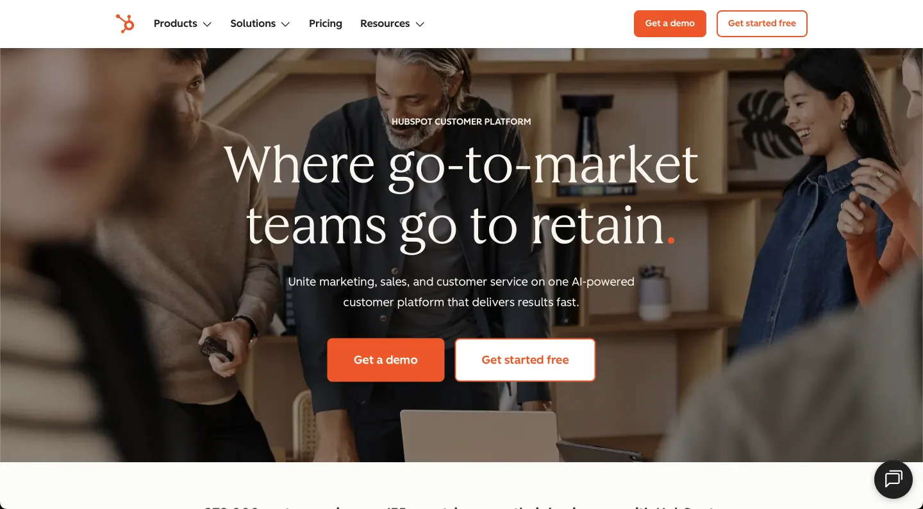The height and width of the screenshot is (509, 923).
Task: Click the laptop in hero photo
Action: click(481, 436)
